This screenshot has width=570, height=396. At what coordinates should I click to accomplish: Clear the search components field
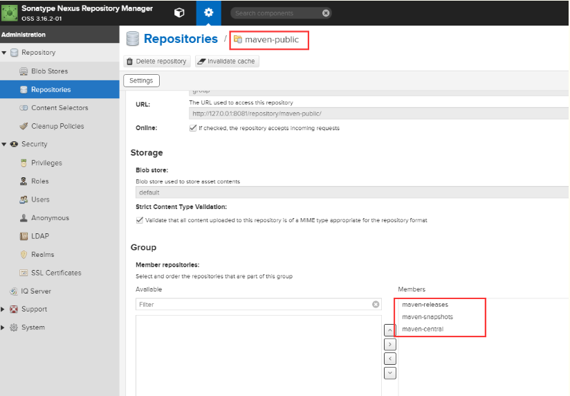pos(326,13)
